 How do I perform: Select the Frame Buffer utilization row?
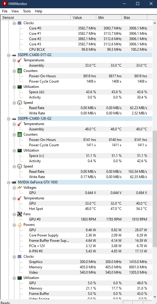click(90, 294)
